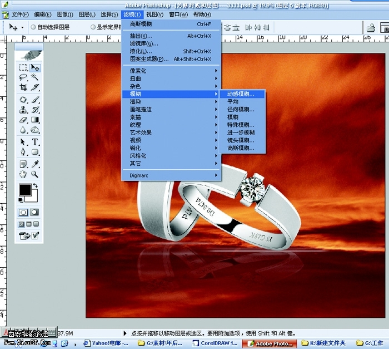Switch to Quick Mask Mode

pyautogui.click(x=34, y=212)
